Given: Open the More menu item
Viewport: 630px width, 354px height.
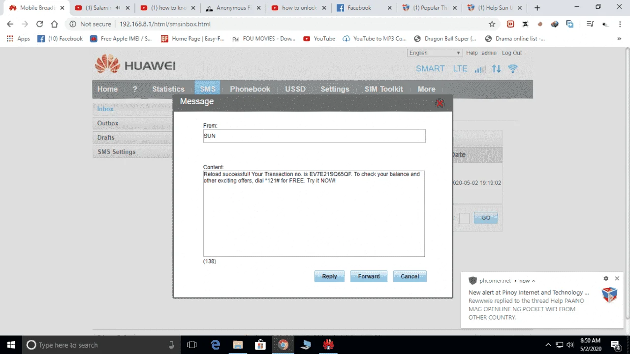Looking at the screenshot, I should pos(426,89).
